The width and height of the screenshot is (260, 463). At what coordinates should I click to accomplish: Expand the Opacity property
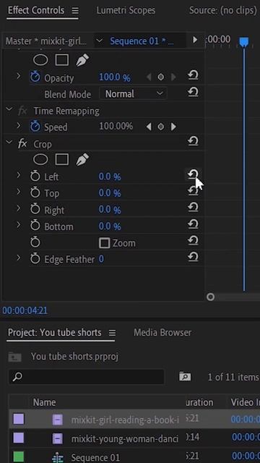19,76
